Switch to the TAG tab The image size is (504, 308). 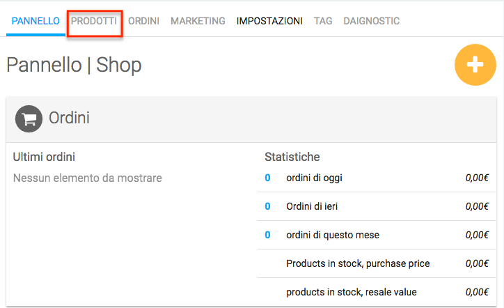[323, 21]
